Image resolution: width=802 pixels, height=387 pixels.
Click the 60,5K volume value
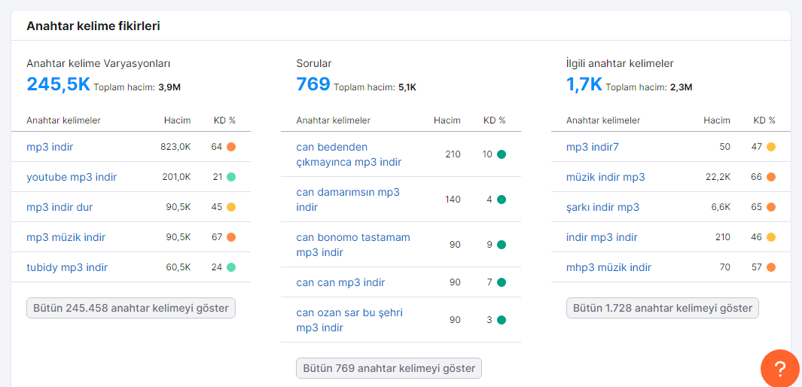point(178,267)
